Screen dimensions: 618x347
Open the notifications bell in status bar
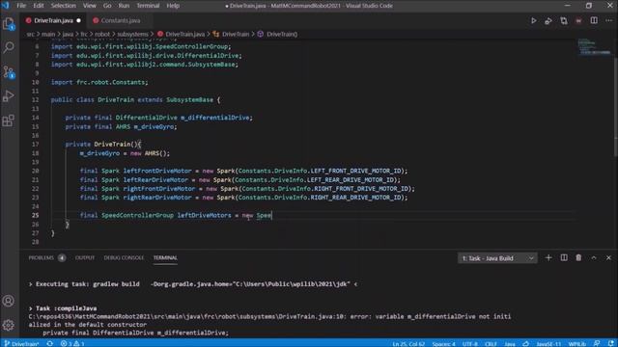611,343
